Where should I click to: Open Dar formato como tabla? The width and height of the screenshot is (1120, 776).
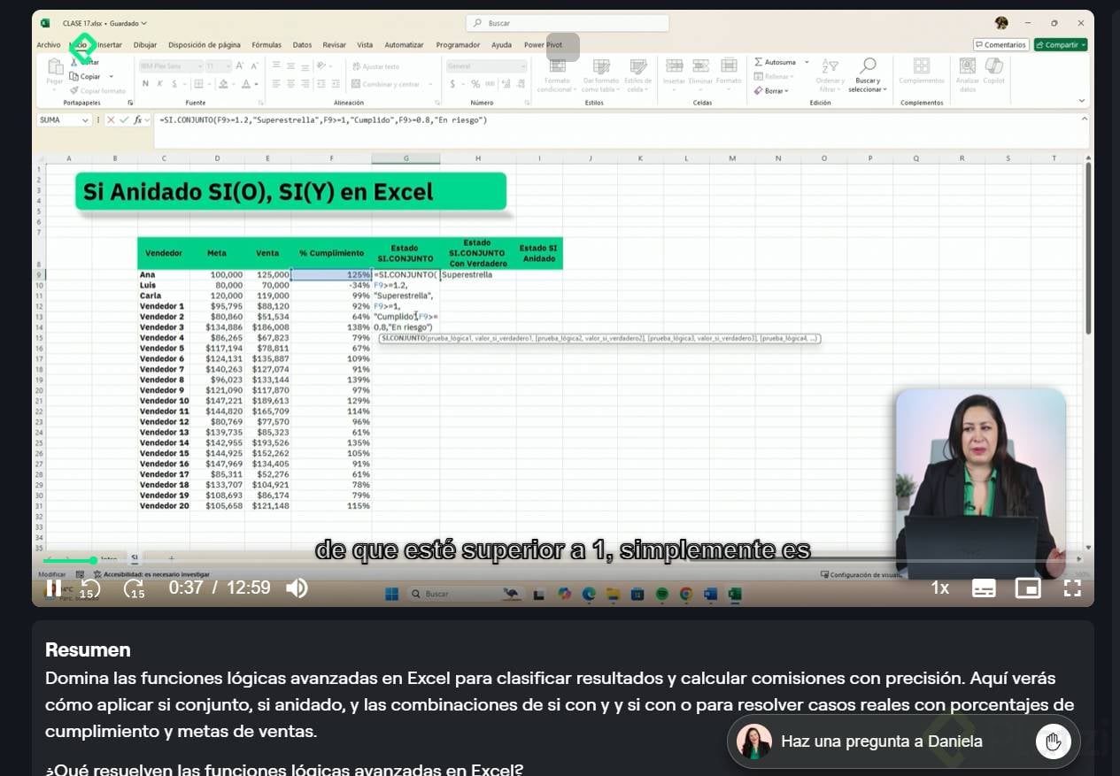[601, 75]
